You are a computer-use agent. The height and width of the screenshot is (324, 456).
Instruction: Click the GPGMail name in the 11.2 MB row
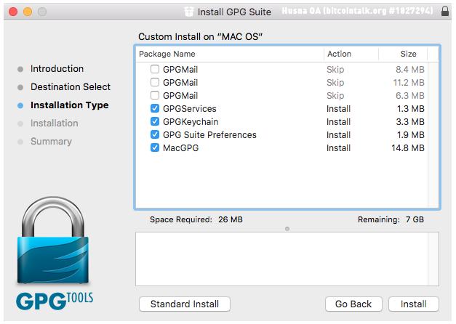(180, 83)
